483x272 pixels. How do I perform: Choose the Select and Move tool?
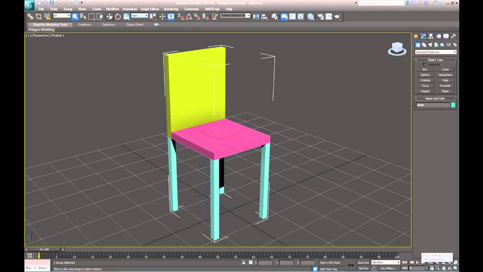[110, 16]
